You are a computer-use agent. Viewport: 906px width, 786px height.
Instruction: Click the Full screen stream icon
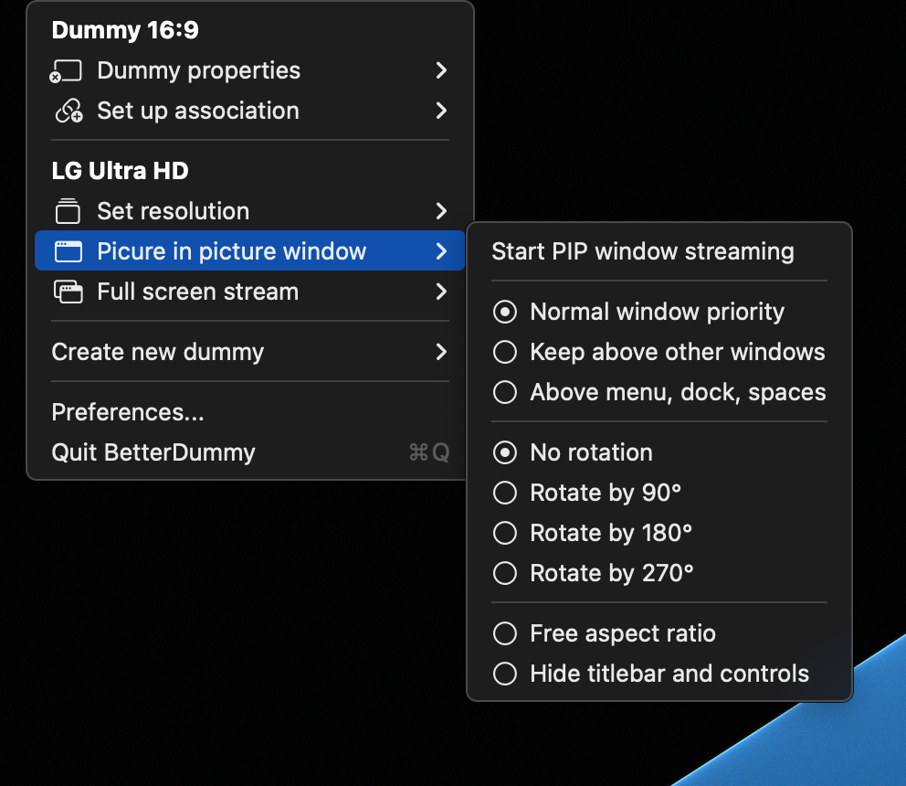coord(68,292)
